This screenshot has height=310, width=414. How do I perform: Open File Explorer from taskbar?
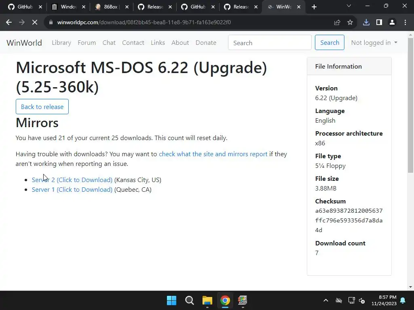[x=207, y=300]
